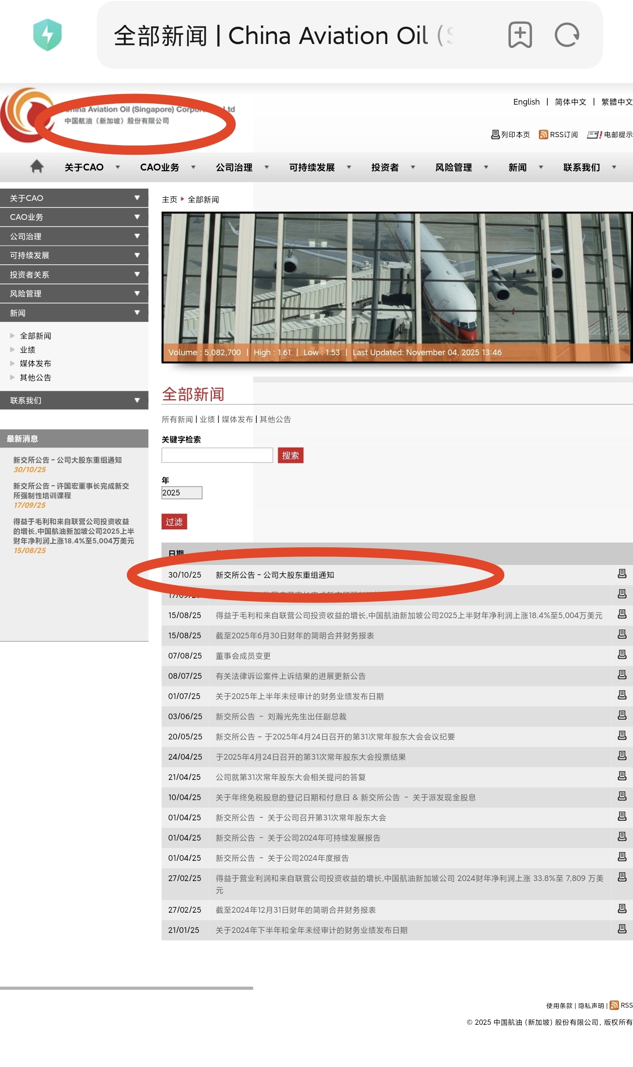Open the 年 2025 year selector
Image resolution: width=633 pixels, height=1067 pixels.
182,492
